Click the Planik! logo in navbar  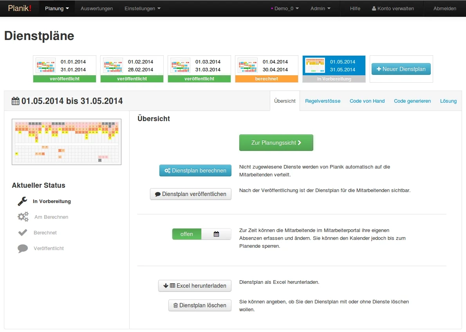(x=20, y=8)
